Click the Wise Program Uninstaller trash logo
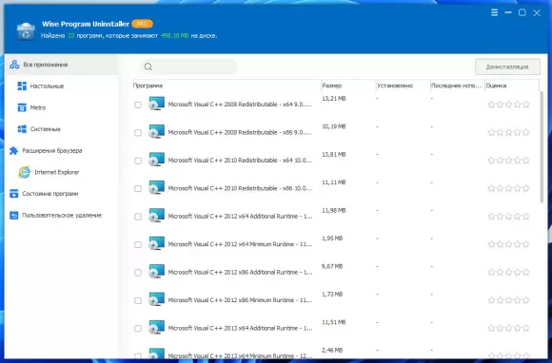Viewport: 552px width, 363px height. (x=26, y=31)
